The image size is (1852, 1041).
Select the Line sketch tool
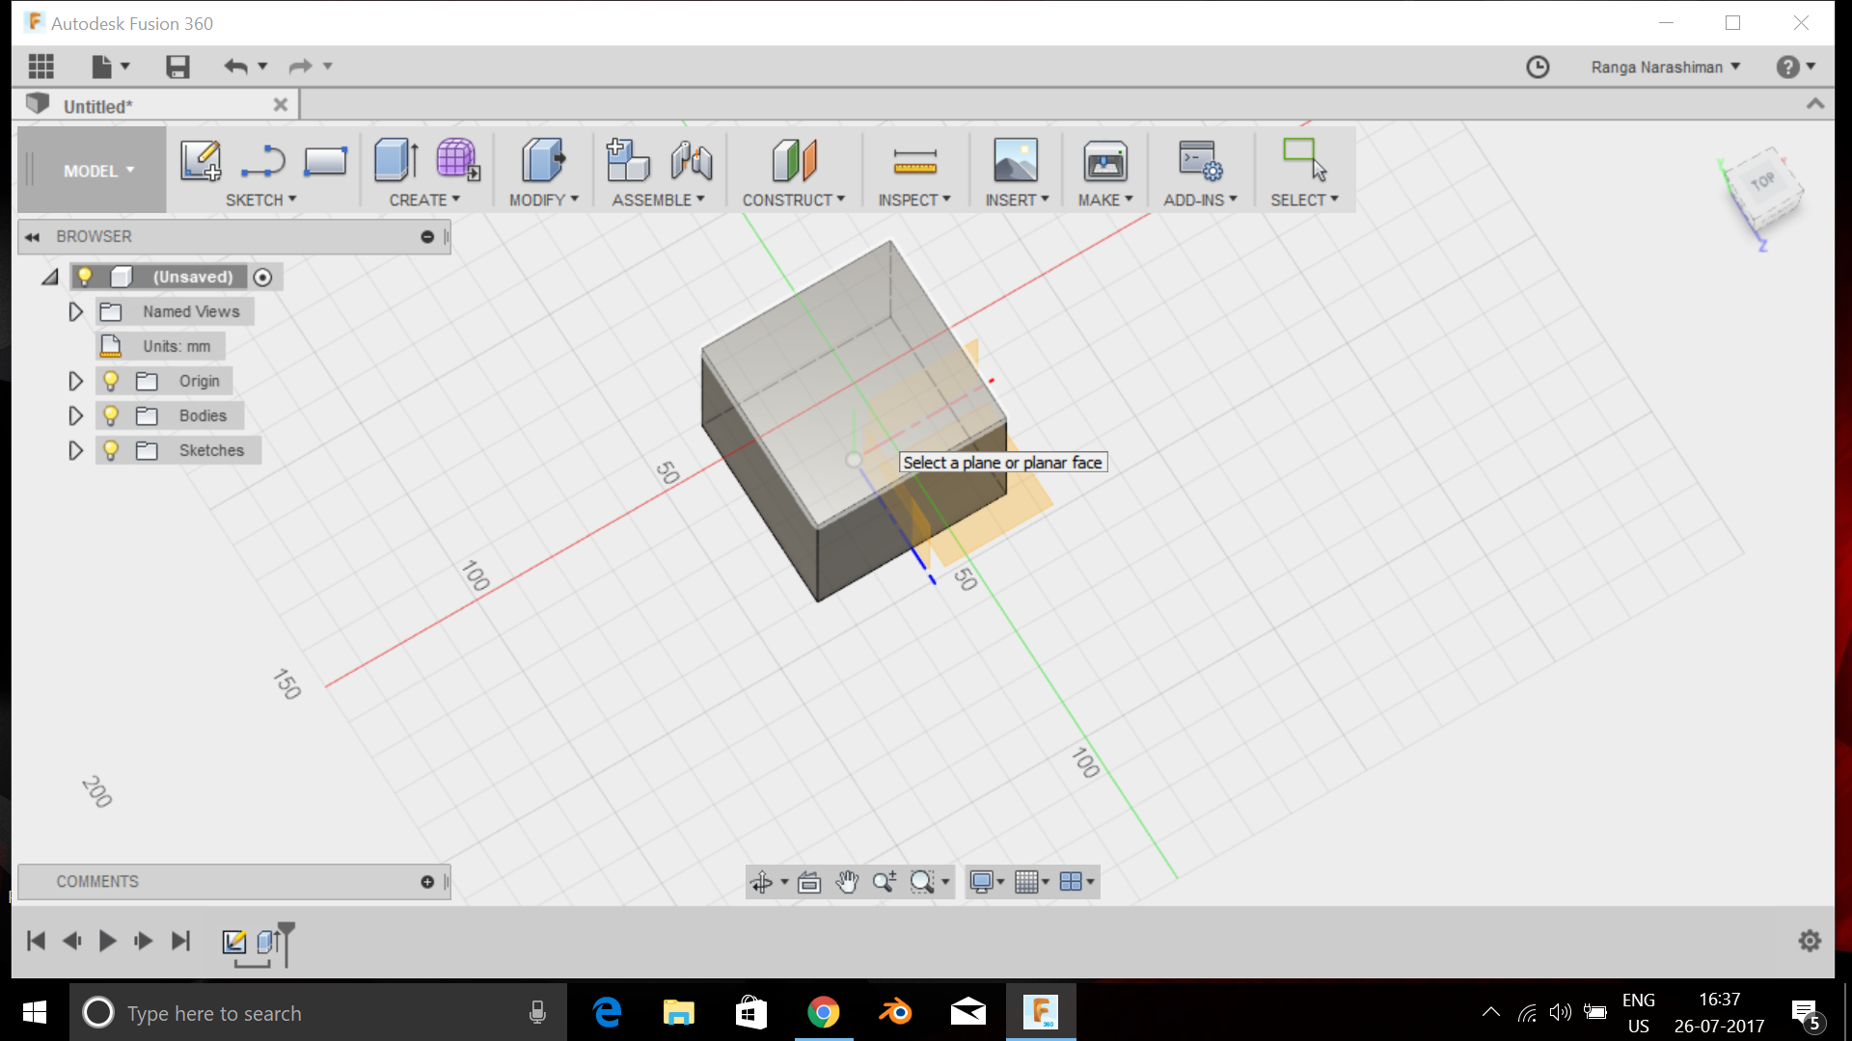(262, 160)
